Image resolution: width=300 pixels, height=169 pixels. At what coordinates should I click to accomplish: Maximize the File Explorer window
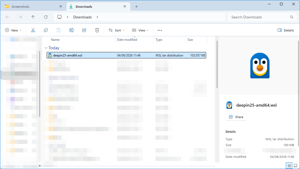tap(281, 4)
